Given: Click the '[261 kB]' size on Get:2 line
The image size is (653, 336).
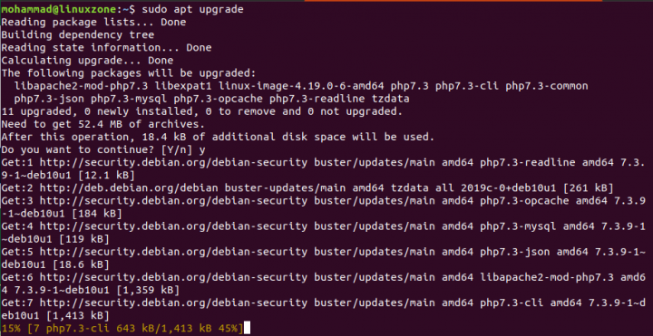Looking at the screenshot, I should (588, 188).
